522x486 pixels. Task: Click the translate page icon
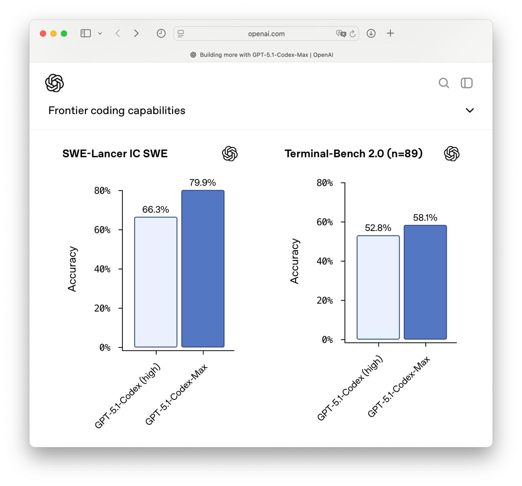[341, 33]
